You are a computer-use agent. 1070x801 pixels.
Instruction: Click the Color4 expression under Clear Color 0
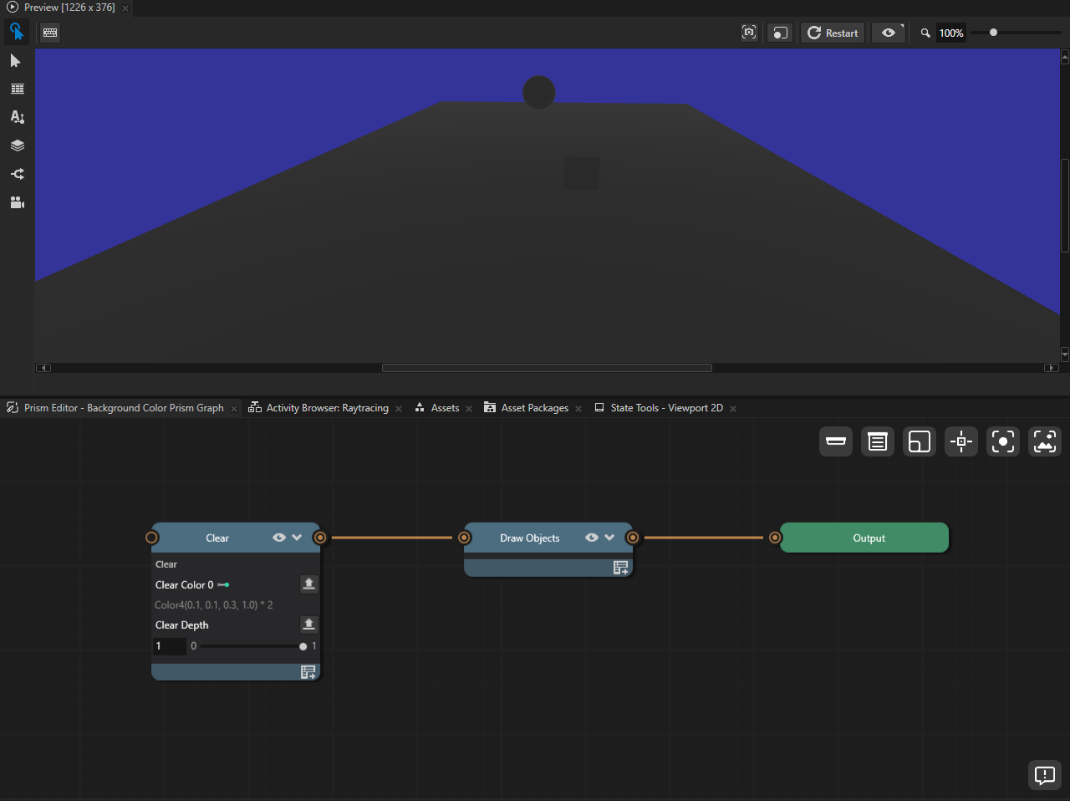click(x=214, y=605)
